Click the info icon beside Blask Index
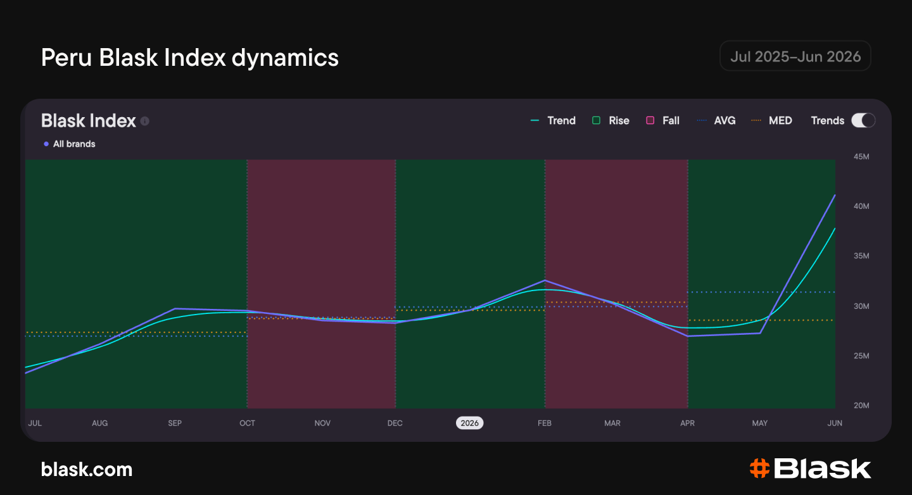 (x=145, y=121)
